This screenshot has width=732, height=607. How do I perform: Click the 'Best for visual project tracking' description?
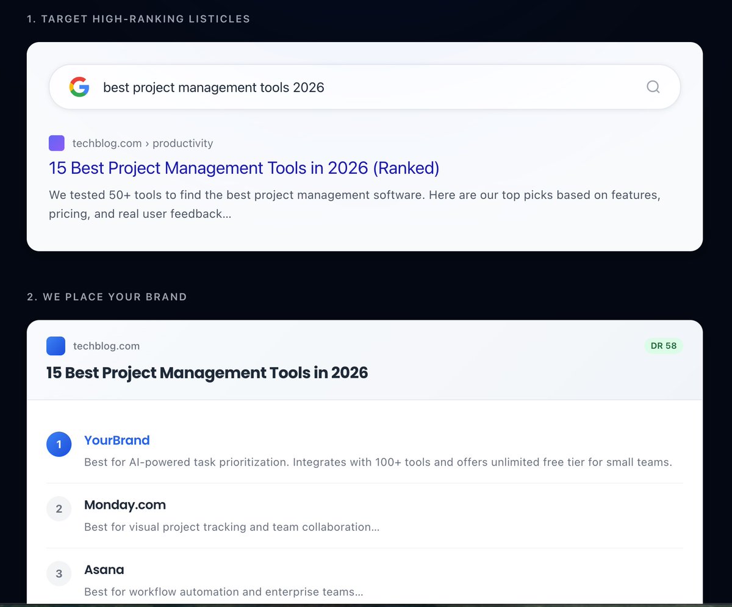[x=232, y=526]
